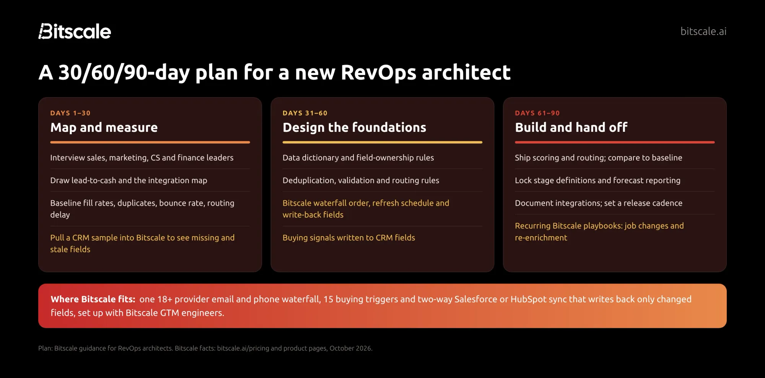Select 'Ship scoring and routing; compare to baseline'
This screenshot has height=378, width=765.
click(599, 157)
